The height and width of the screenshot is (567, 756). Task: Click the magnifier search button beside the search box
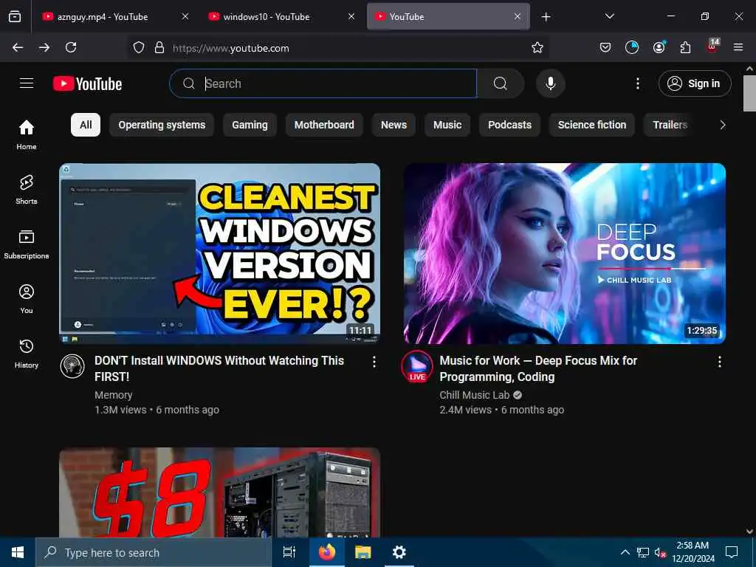(x=501, y=83)
